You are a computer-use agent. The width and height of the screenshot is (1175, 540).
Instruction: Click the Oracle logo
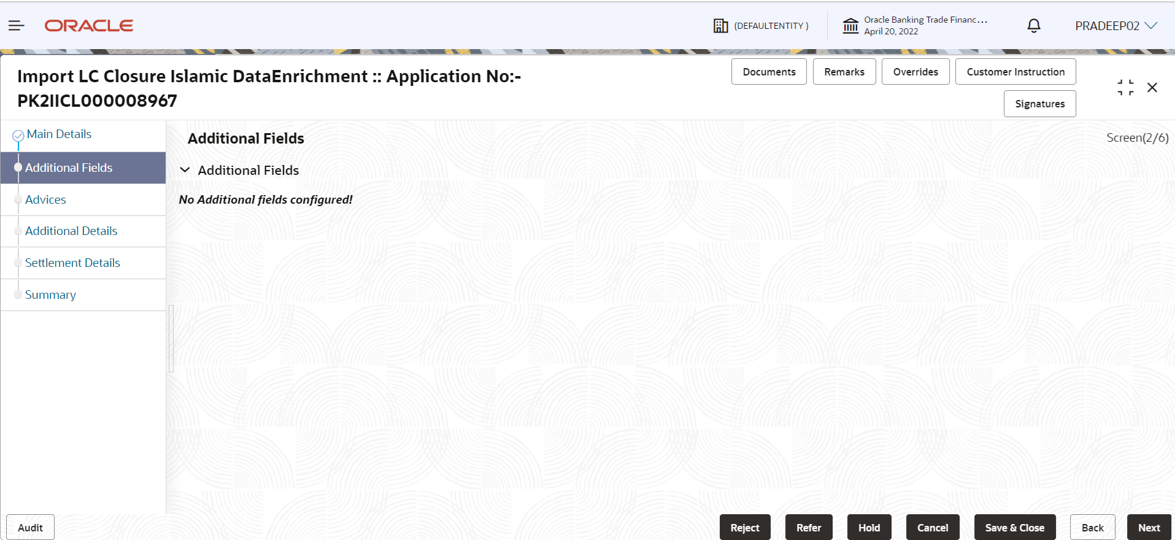(89, 26)
